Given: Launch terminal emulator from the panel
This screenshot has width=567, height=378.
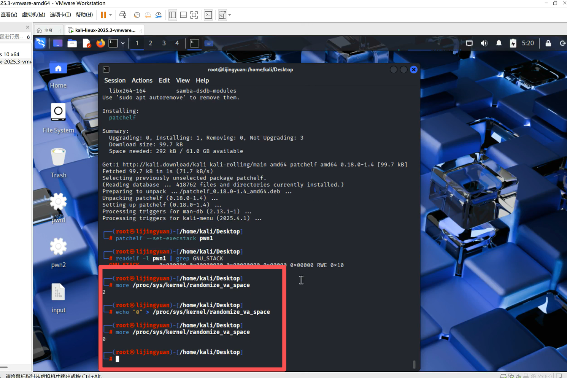Looking at the screenshot, I should point(113,43).
